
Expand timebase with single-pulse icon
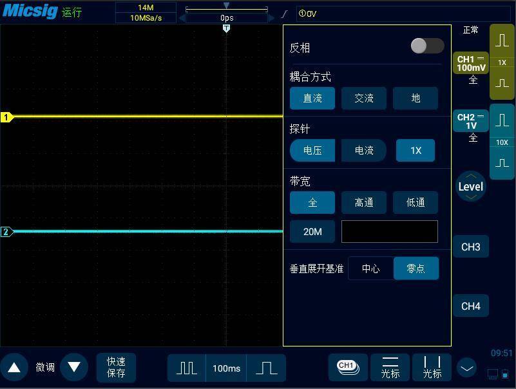click(266, 368)
